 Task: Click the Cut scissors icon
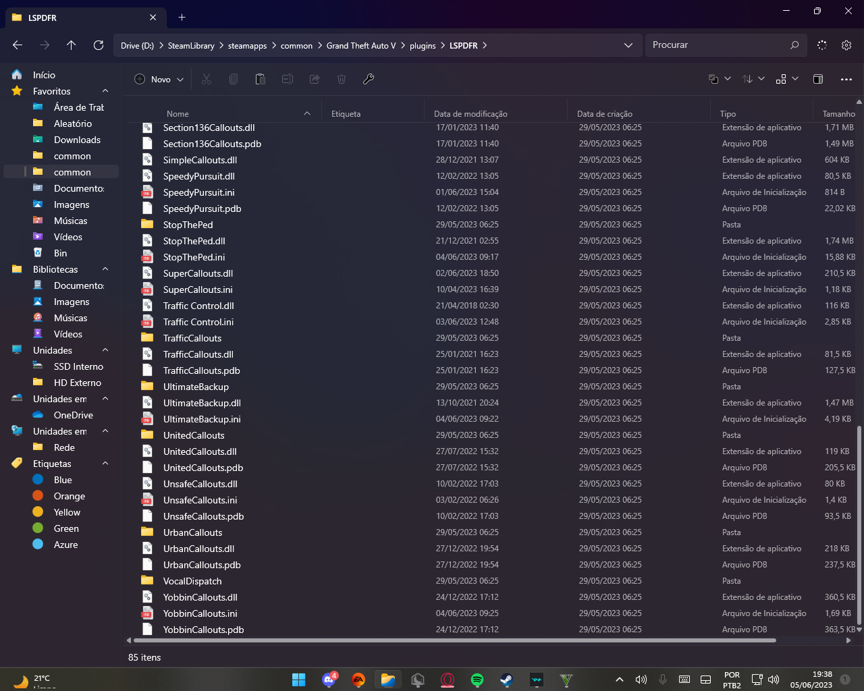click(207, 79)
